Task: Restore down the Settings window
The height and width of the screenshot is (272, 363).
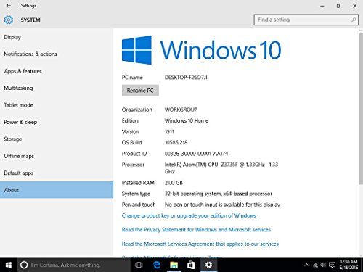Action: 338,6
